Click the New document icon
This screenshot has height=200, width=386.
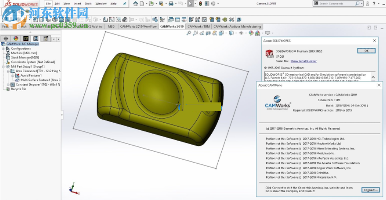point(143,4)
